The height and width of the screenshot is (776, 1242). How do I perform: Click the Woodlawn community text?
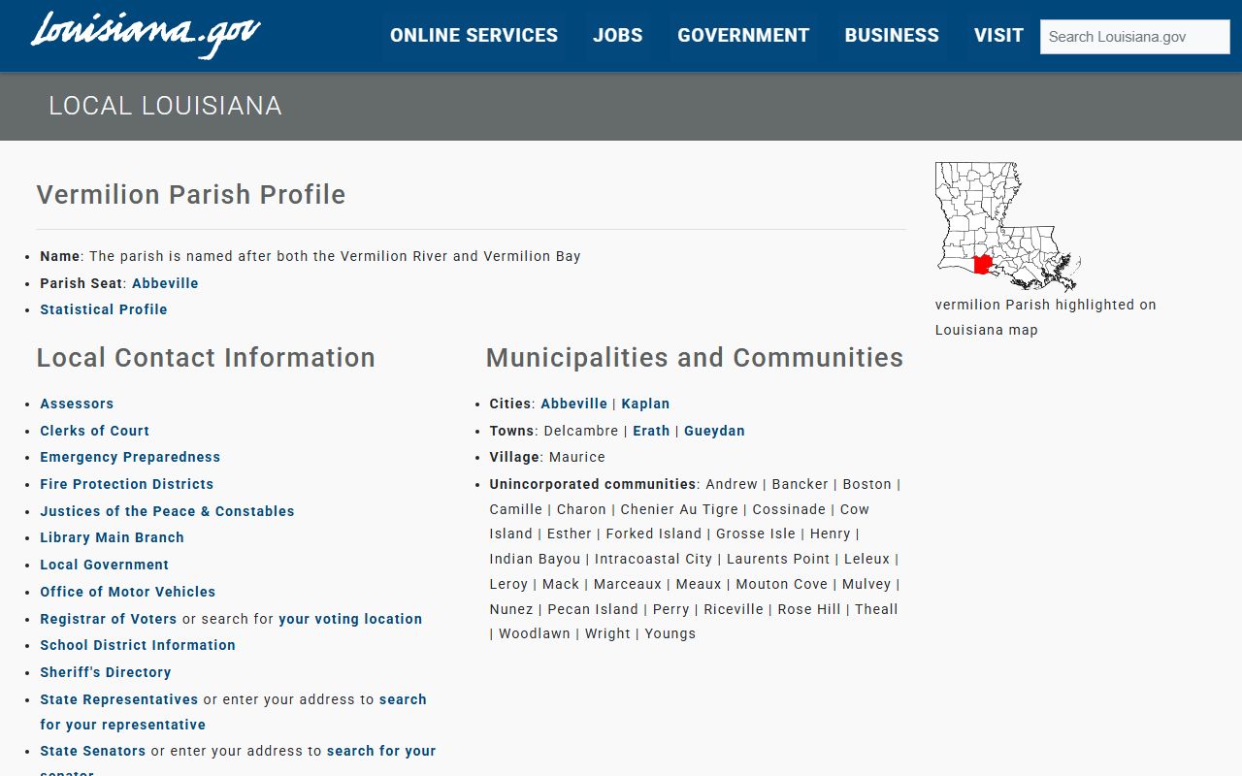[535, 633]
